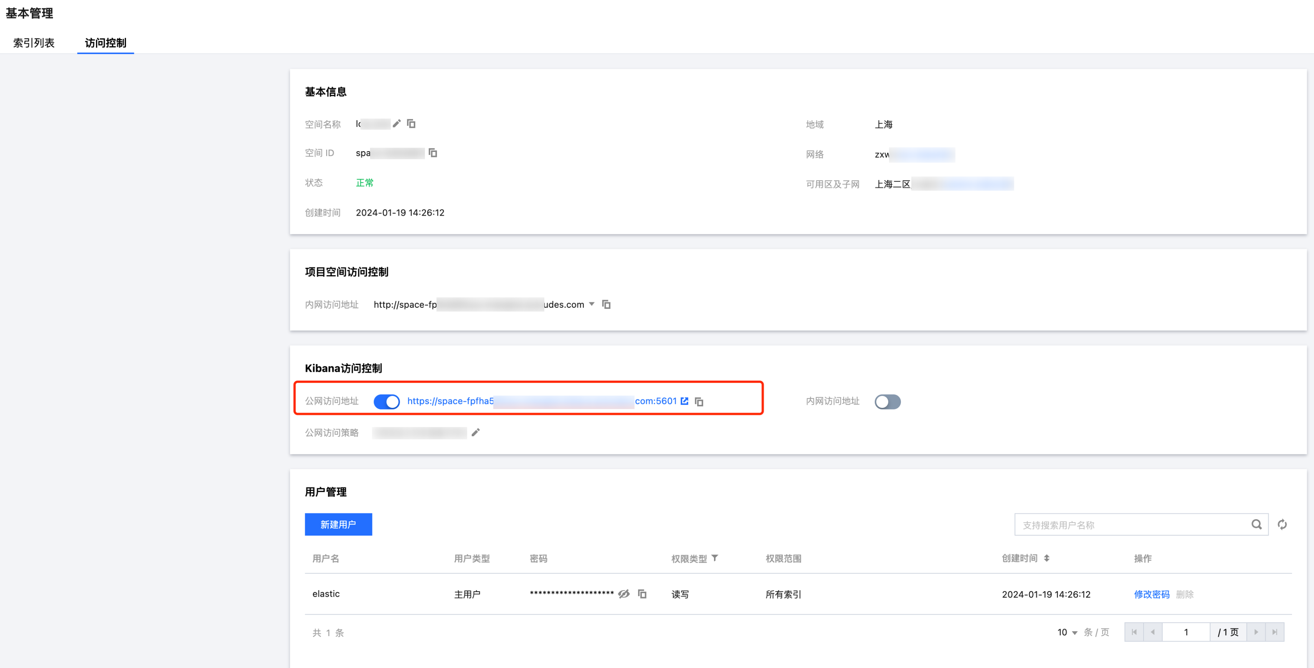Screen dimensions: 1314x668
Task: Copy the project space internal access address
Action: coord(607,304)
